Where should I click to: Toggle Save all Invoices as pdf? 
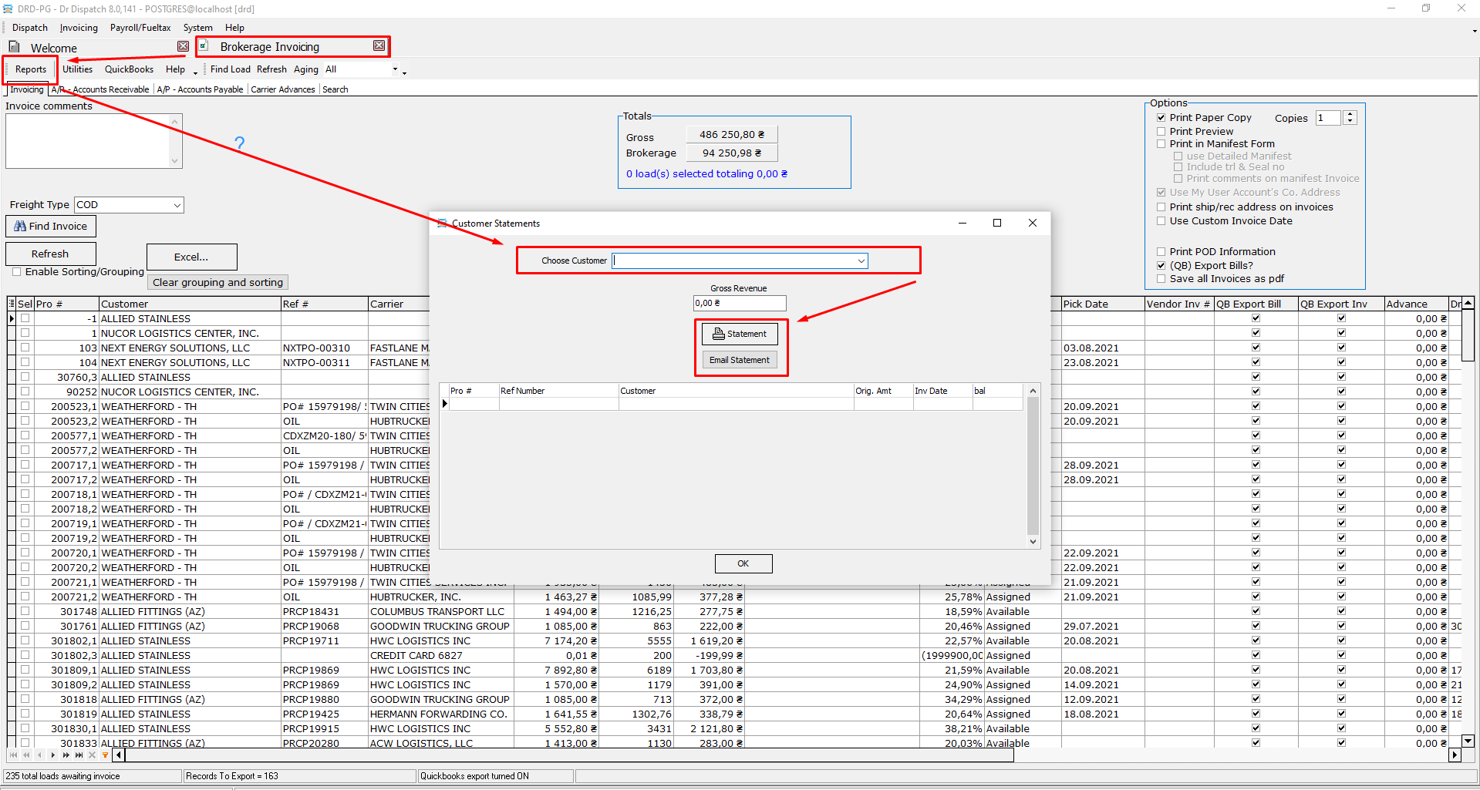tap(1161, 279)
